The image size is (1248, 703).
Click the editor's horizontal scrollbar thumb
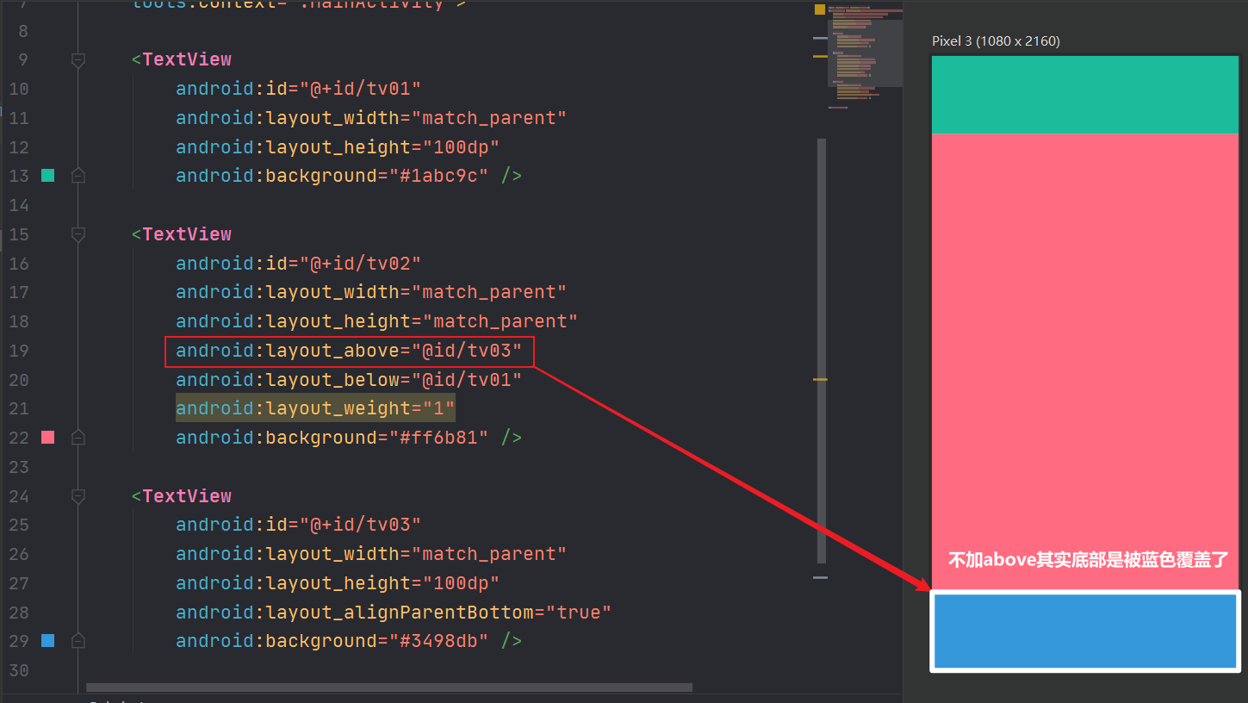pyautogui.click(x=389, y=687)
